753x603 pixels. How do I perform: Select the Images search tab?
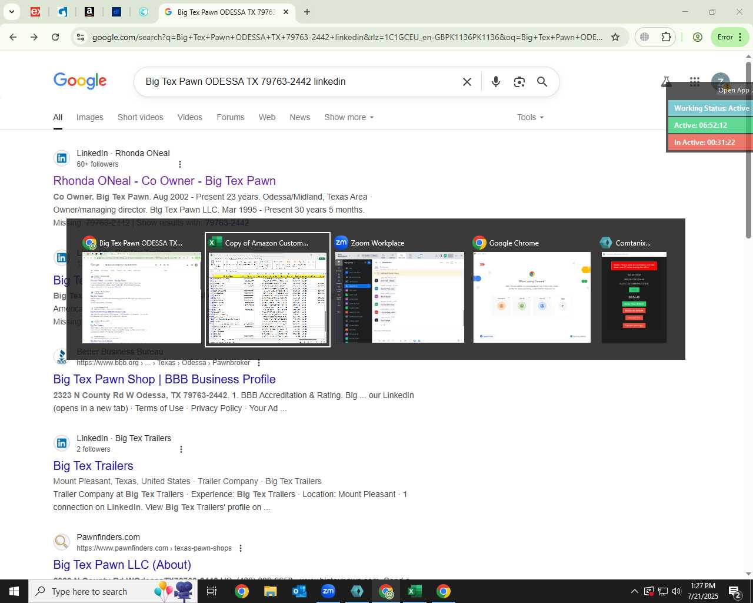90,117
